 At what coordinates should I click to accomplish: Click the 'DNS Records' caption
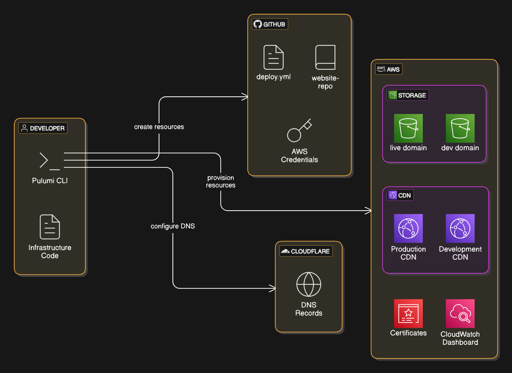pos(309,309)
